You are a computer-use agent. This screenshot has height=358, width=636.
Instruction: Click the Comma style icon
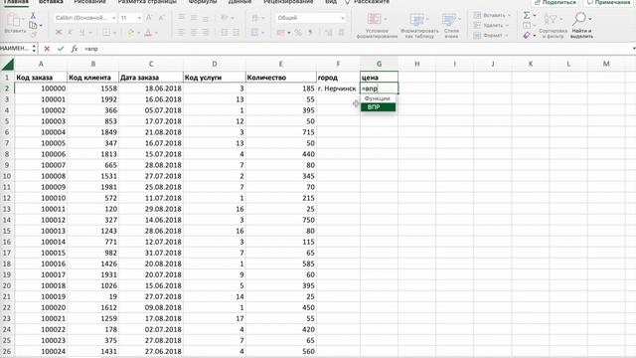(x=310, y=33)
